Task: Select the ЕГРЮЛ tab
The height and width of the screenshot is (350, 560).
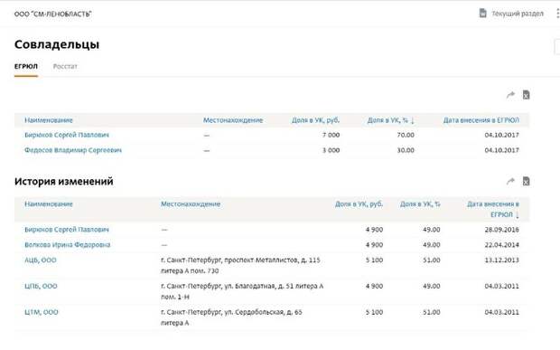Action: pos(25,66)
